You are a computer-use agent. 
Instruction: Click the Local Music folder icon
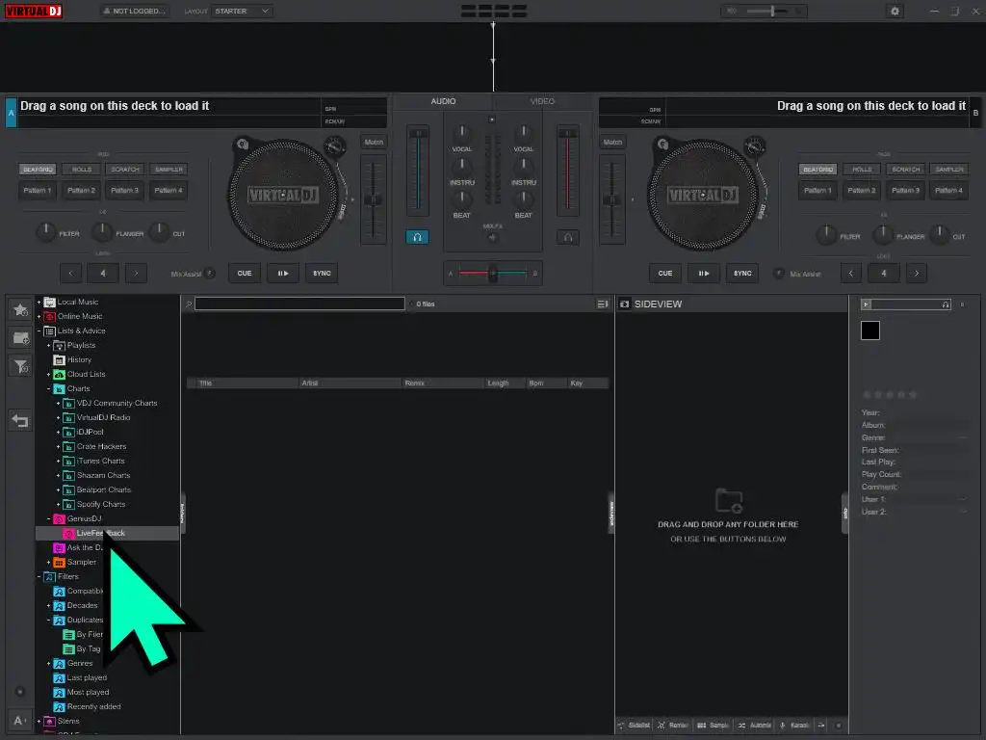(x=50, y=302)
